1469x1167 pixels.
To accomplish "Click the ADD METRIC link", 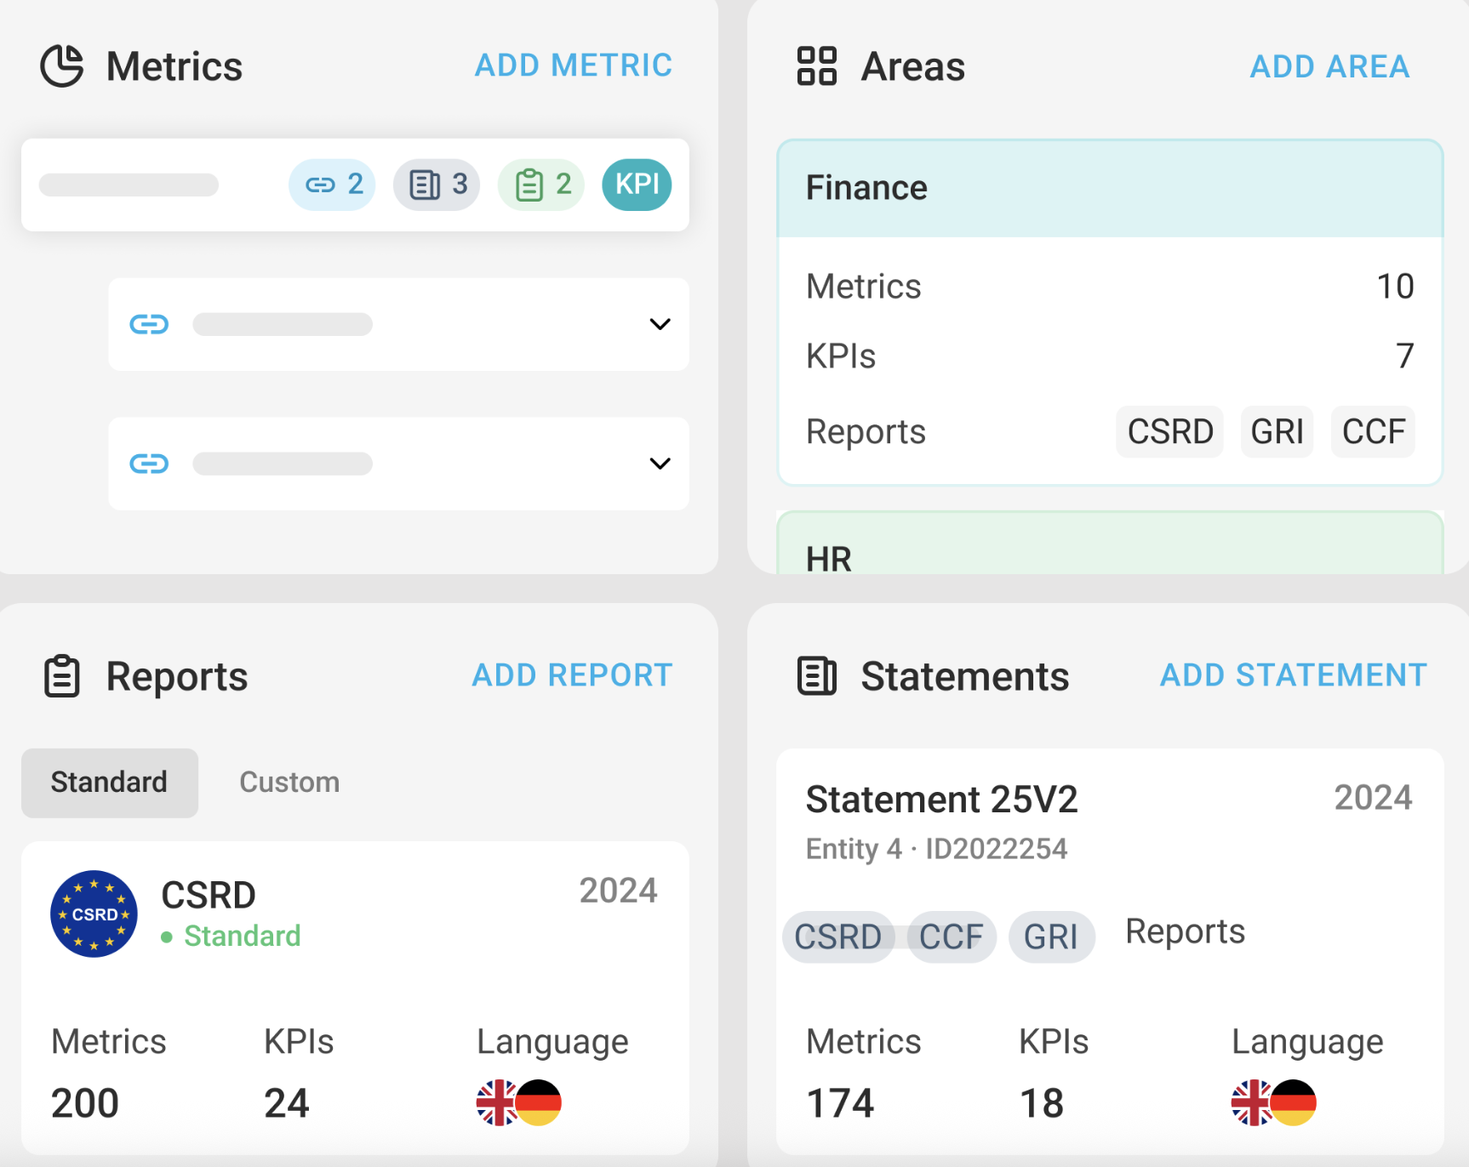I will click(x=574, y=65).
